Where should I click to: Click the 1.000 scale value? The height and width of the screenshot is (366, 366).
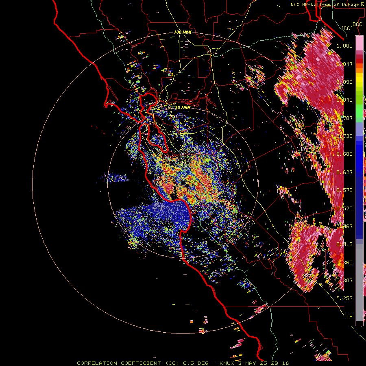tap(344, 46)
